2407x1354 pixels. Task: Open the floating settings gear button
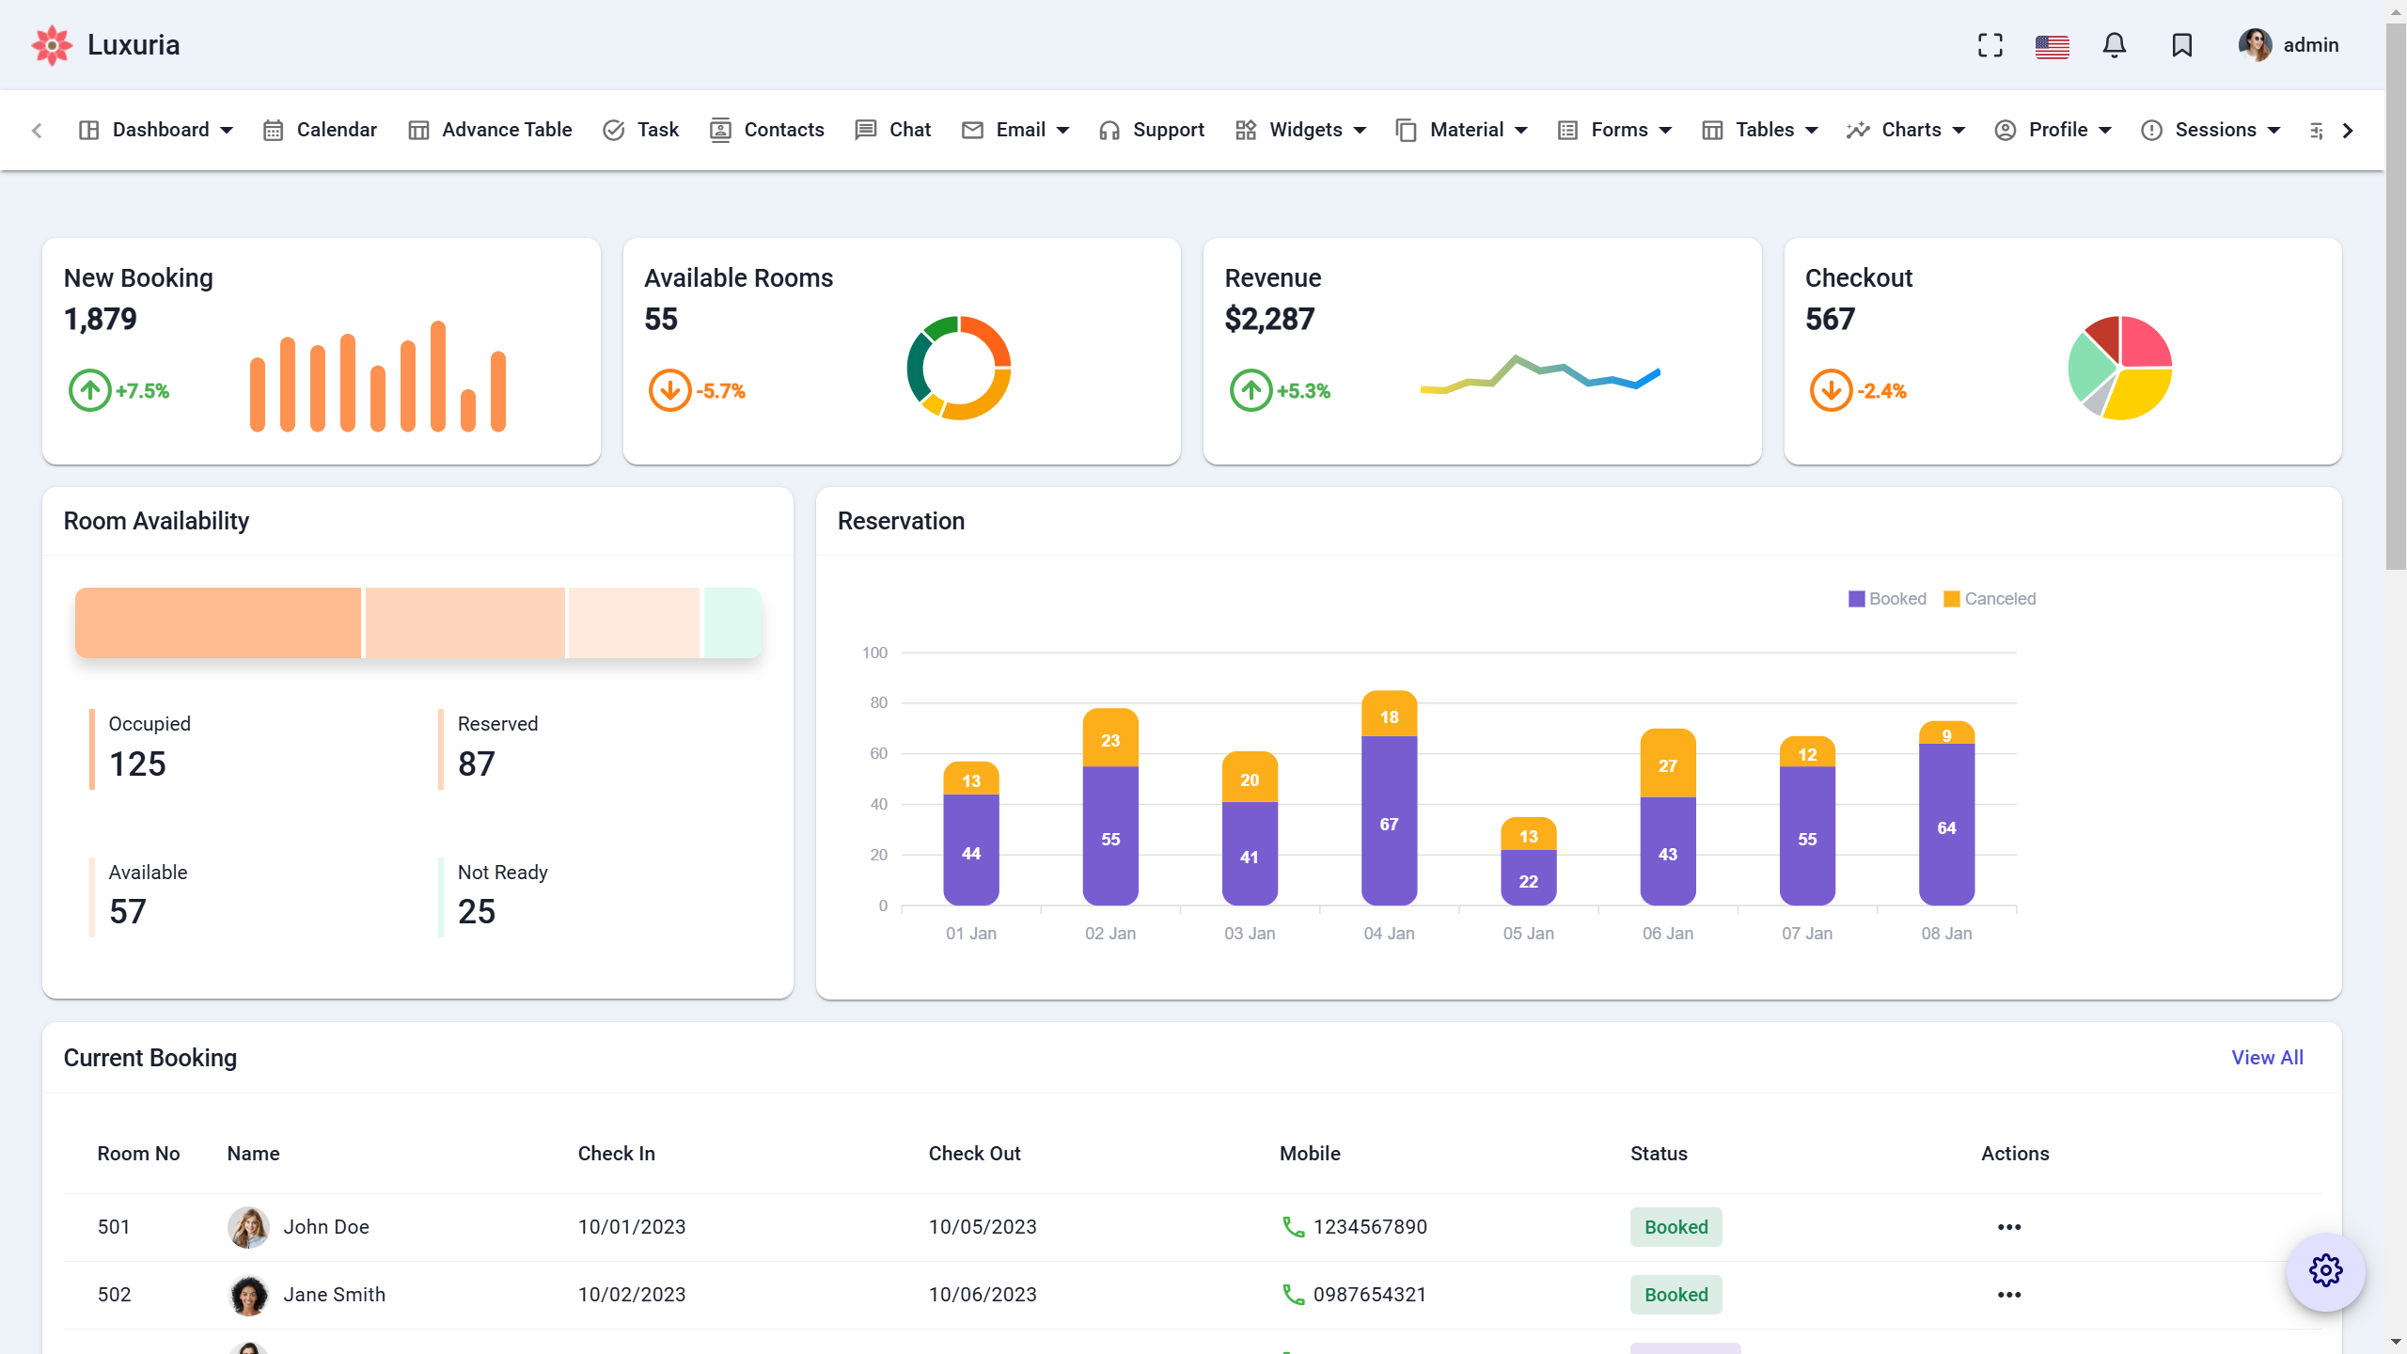(x=2325, y=1270)
